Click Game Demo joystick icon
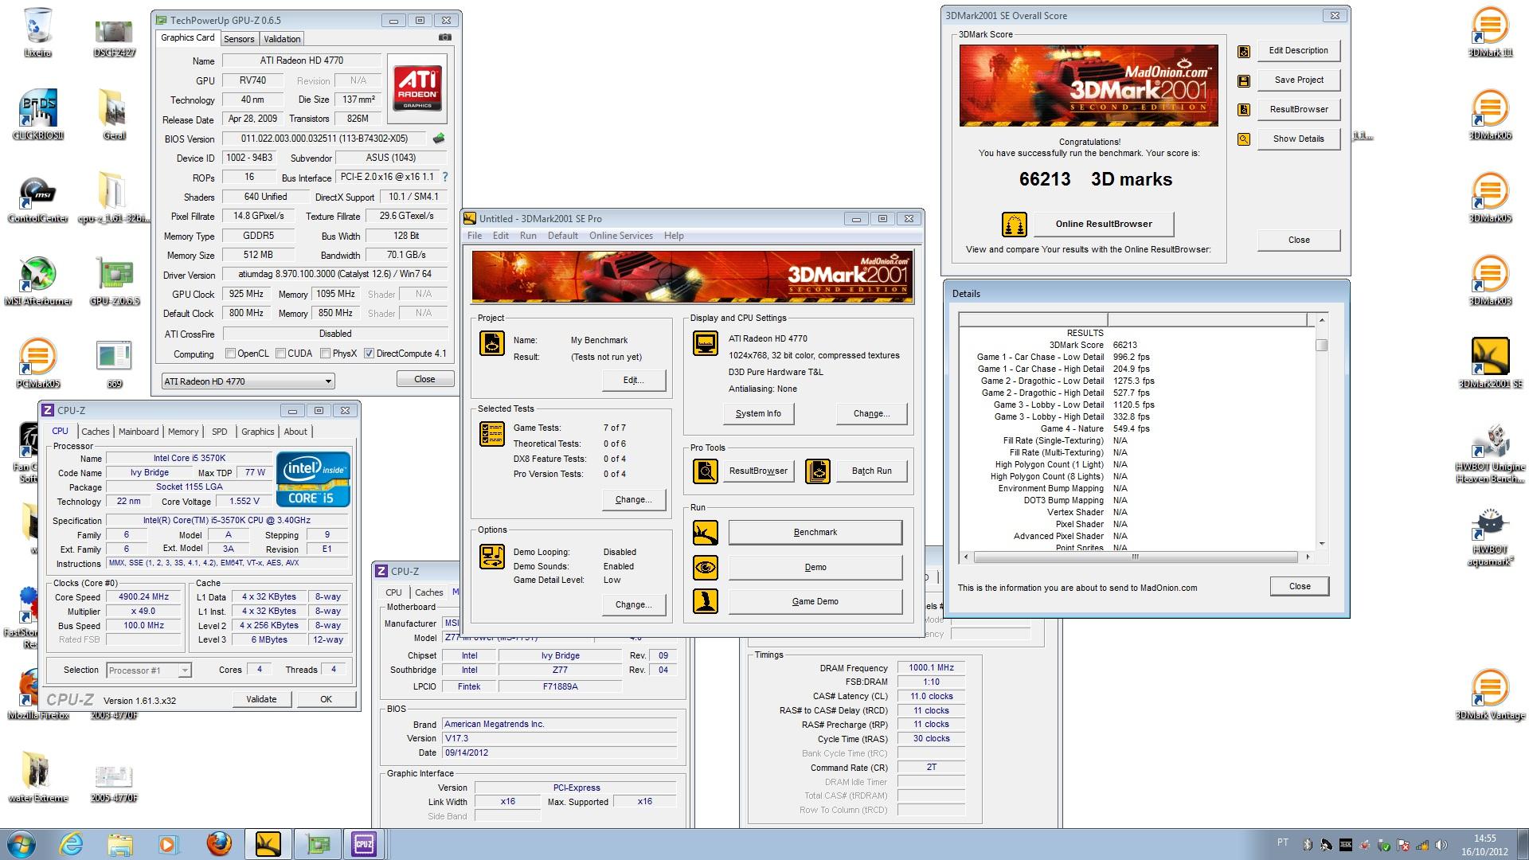 pyautogui.click(x=705, y=601)
